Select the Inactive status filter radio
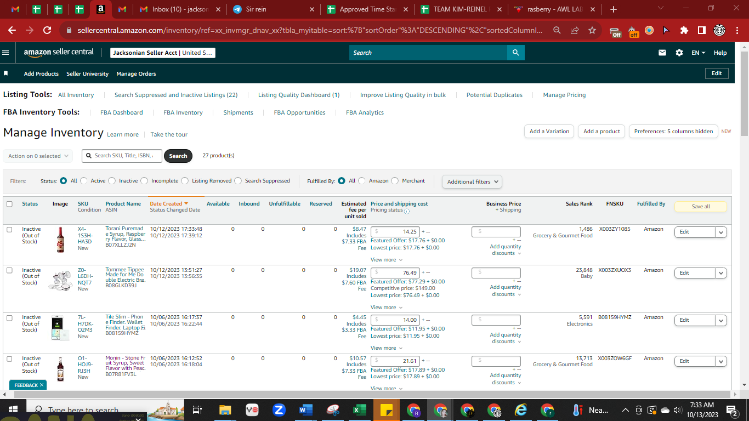This screenshot has height=421, width=749. 112,181
